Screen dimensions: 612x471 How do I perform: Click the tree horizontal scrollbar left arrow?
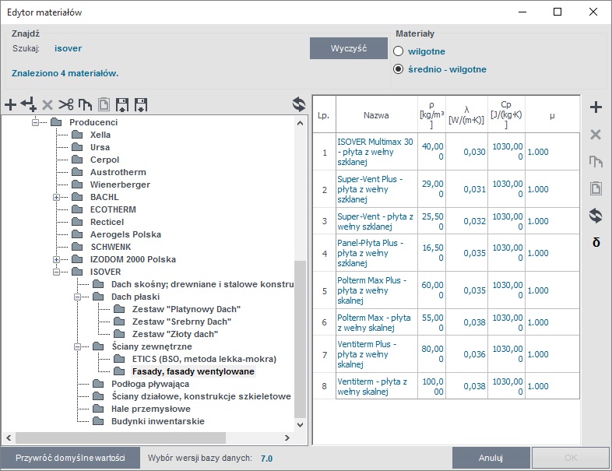coord(9,438)
